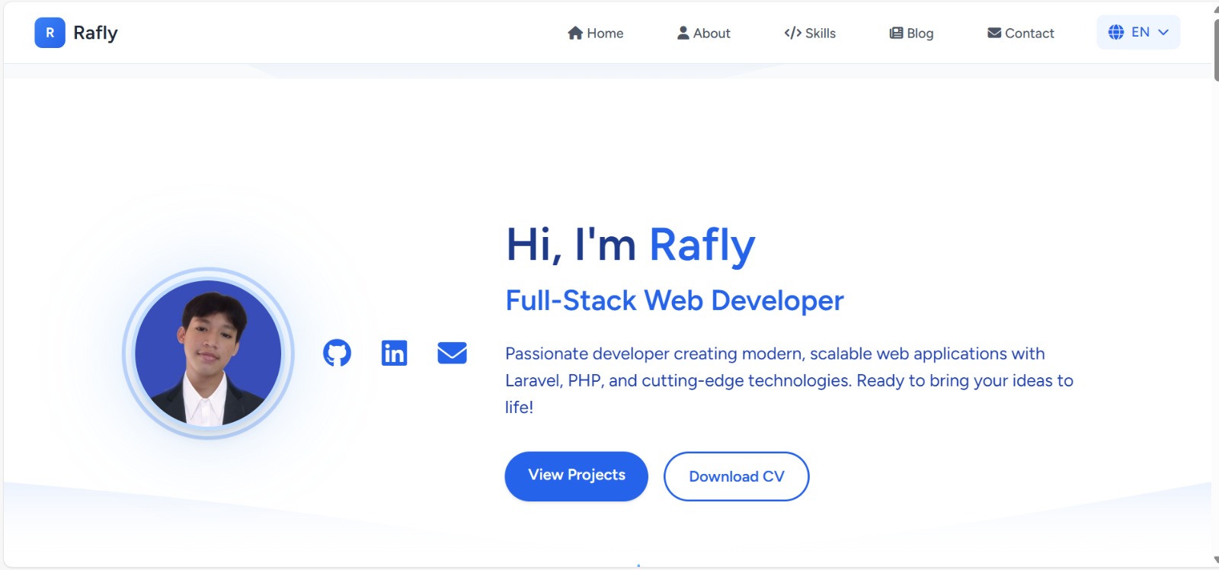The width and height of the screenshot is (1219, 570).
Task: Open the LinkedIn profile icon
Action: (394, 353)
